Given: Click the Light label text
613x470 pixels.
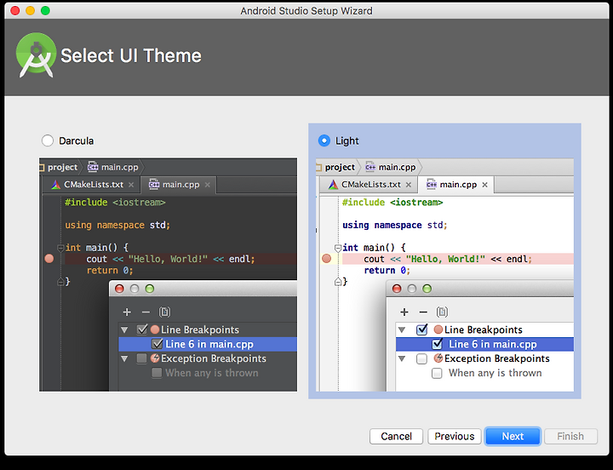Looking at the screenshot, I should (x=347, y=140).
